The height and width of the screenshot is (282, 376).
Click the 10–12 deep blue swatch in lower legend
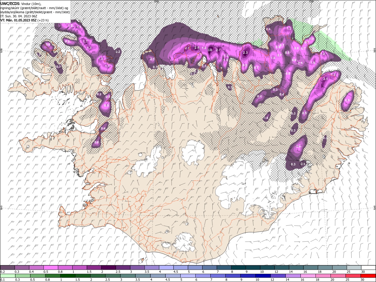pos(263,276)
